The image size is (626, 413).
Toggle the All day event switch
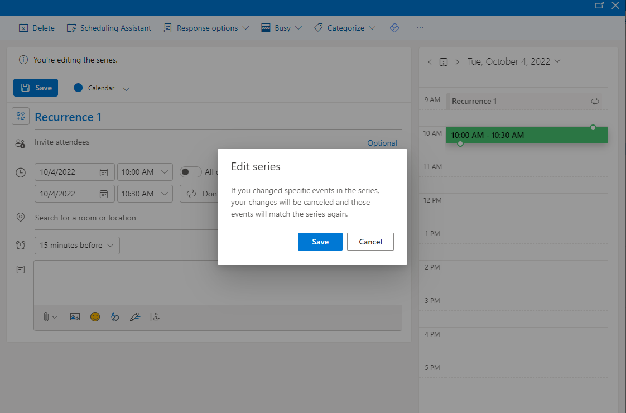click(190, 172)
